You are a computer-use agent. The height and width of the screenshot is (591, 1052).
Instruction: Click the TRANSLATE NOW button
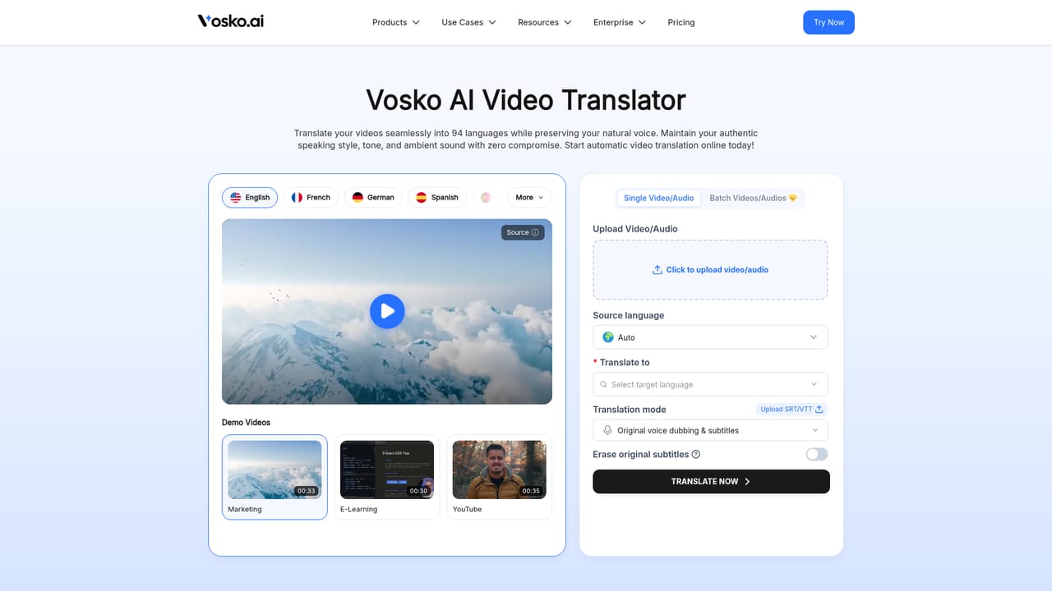[711, 481]
